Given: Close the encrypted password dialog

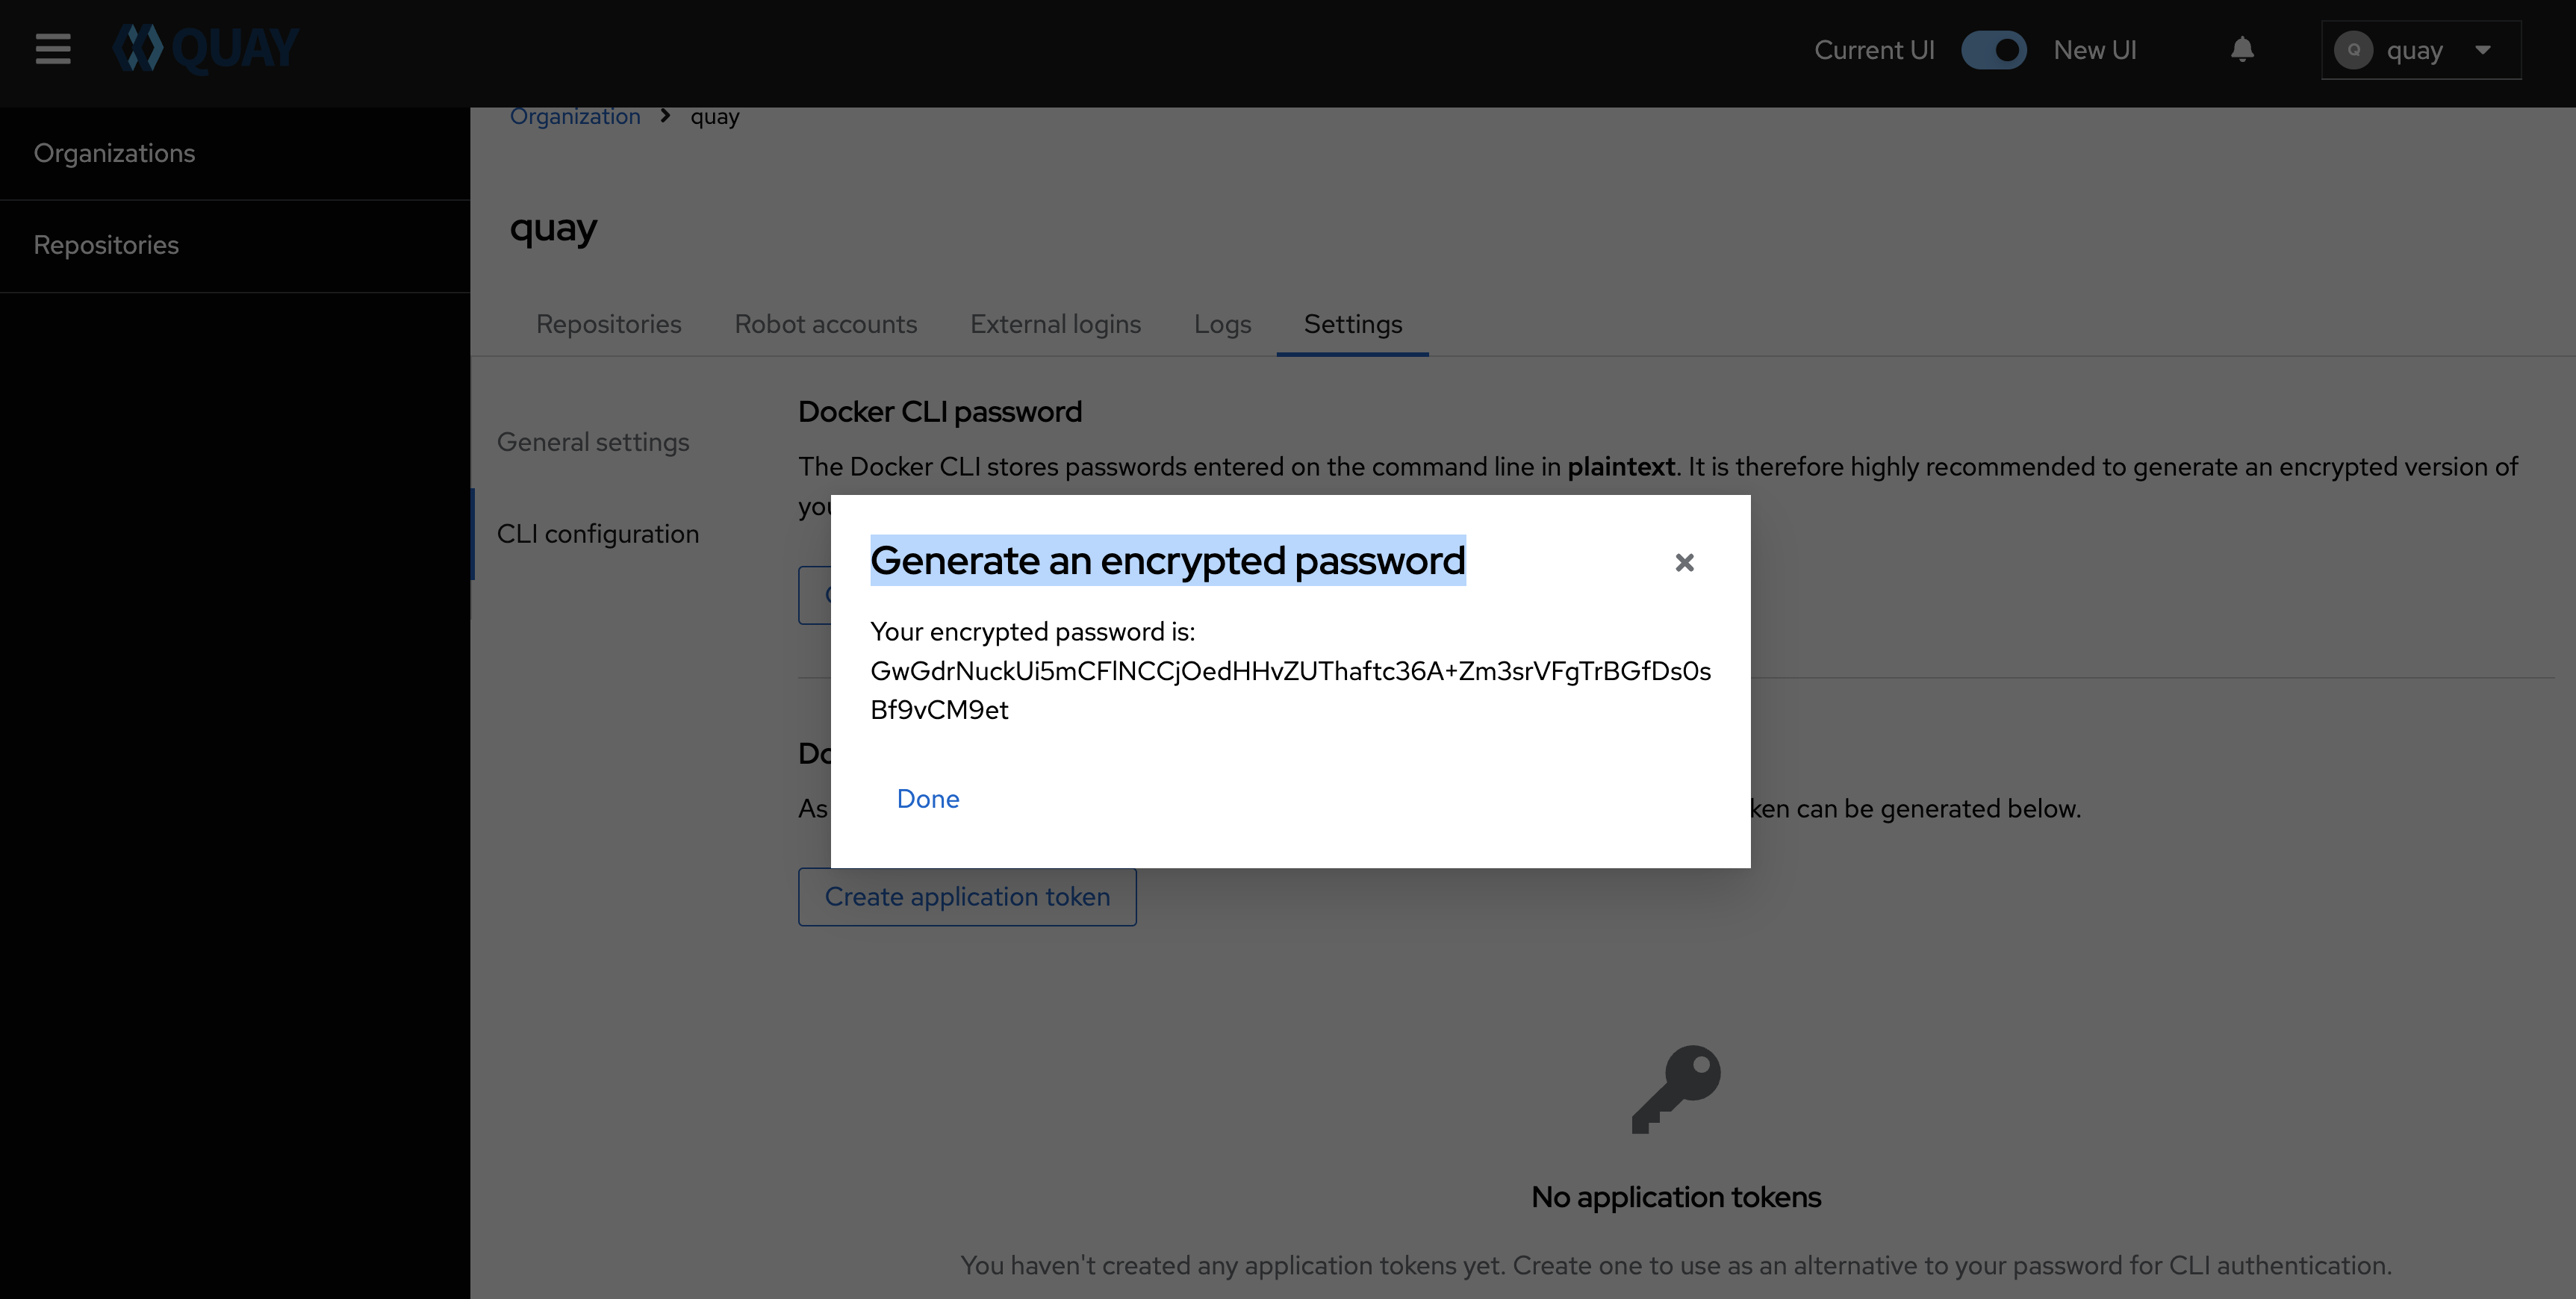Looking at the screenshot, I should (1684, 563).
